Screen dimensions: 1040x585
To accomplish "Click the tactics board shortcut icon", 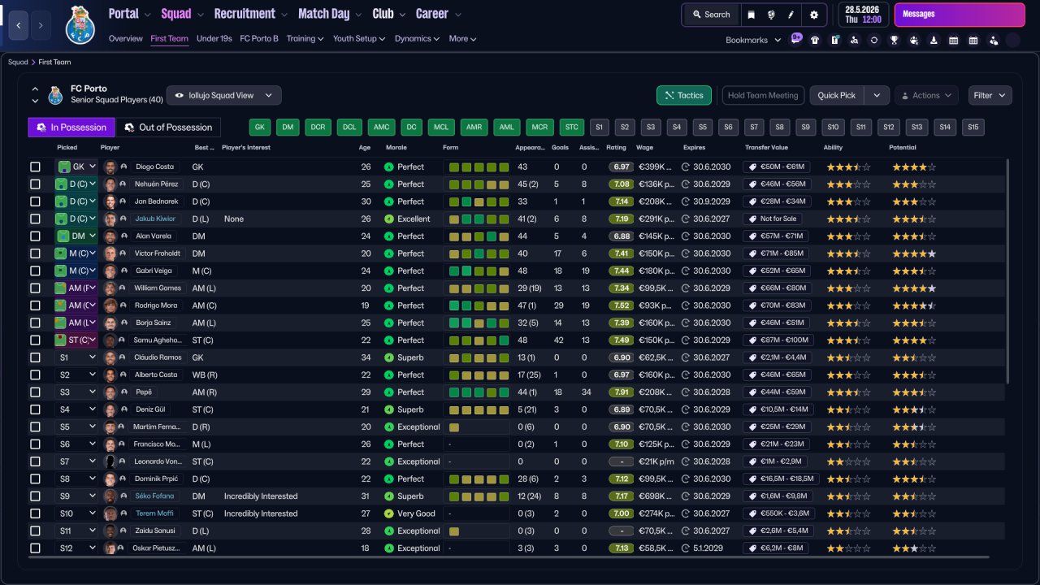I will pos(834,40).
